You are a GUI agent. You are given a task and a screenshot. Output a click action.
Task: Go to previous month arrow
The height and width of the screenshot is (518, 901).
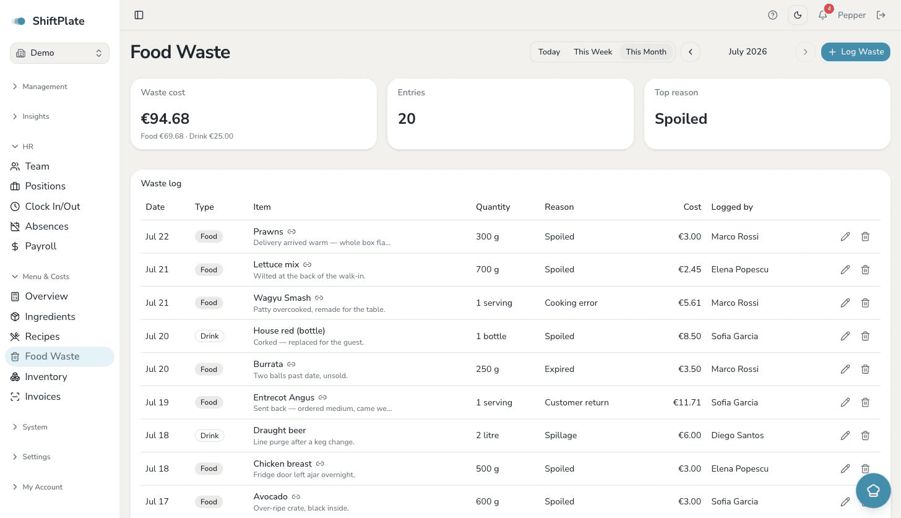(x=691, y=52)
